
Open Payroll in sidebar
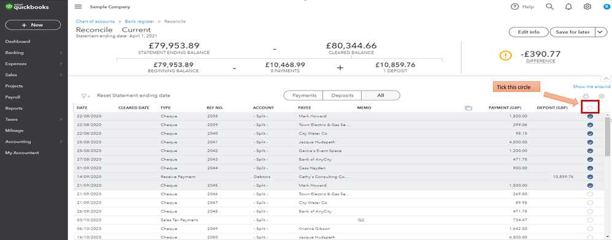click(12, 97)
